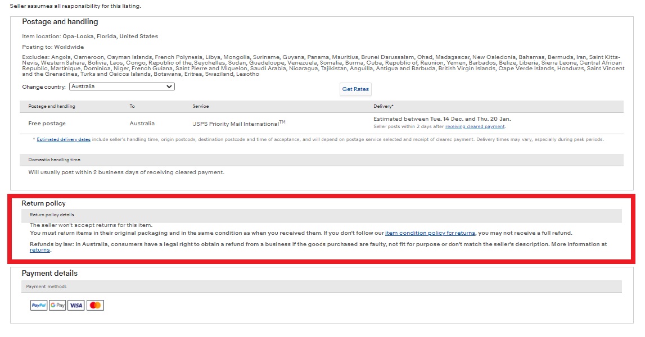Select USPS Priority Mail International service text
The image size is (645, 337).
[x=238, y=124]
